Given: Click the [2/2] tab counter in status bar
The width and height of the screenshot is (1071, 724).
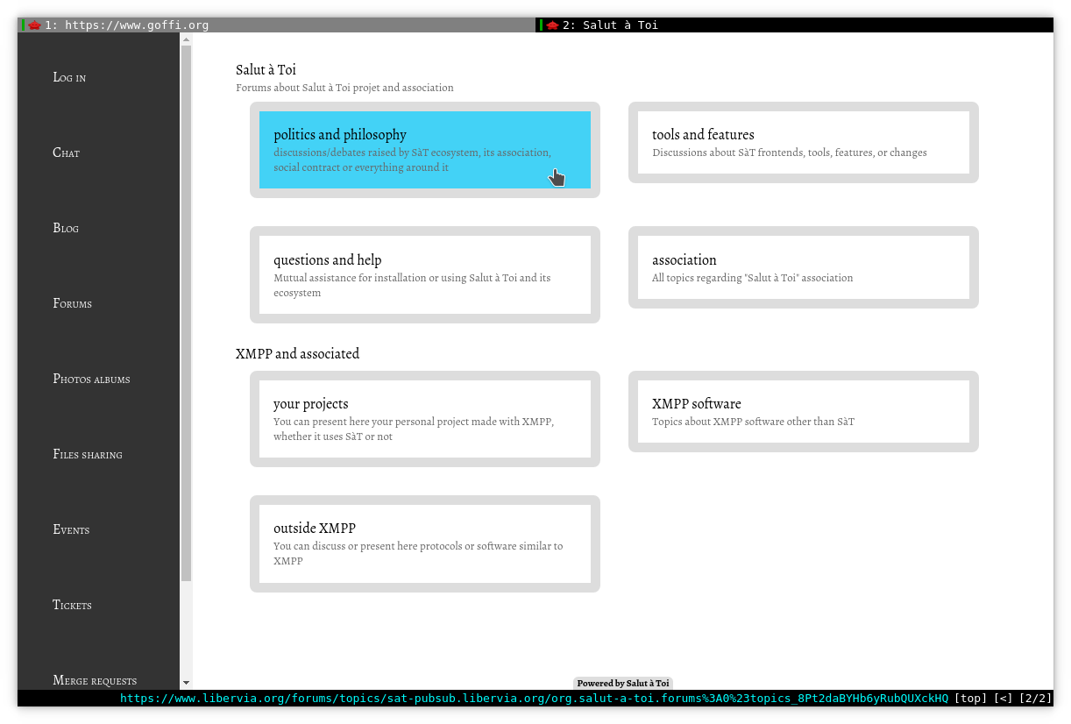Looking at the screenshot, I should coord(1035,699).
